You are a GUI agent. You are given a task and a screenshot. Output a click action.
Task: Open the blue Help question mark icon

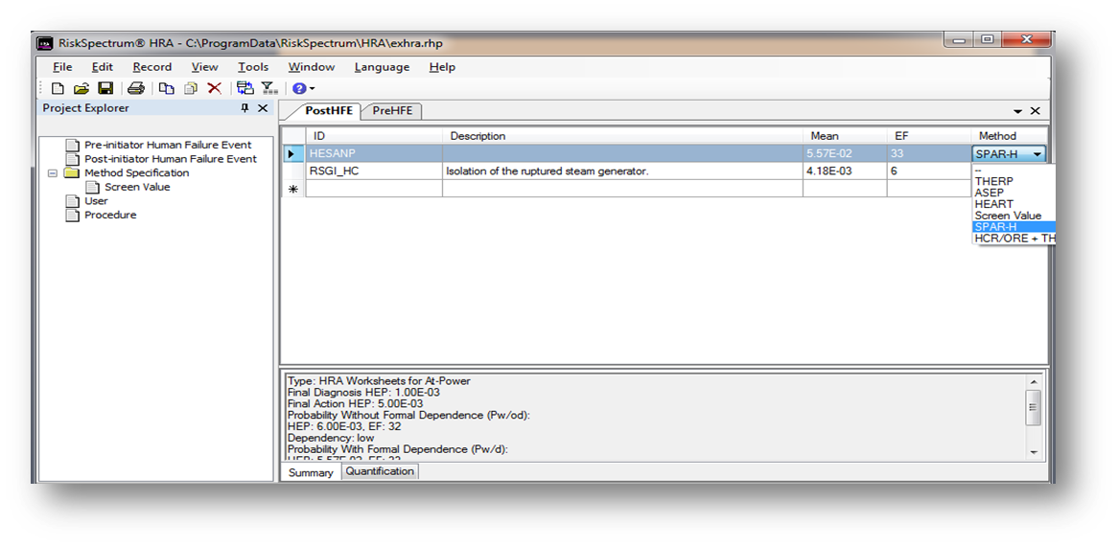[x=298, y=88]
